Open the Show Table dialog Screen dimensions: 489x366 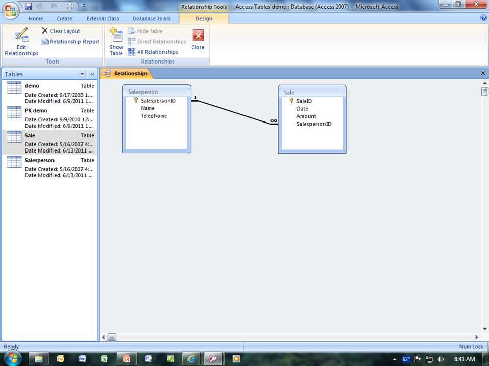tap(116, 42)
